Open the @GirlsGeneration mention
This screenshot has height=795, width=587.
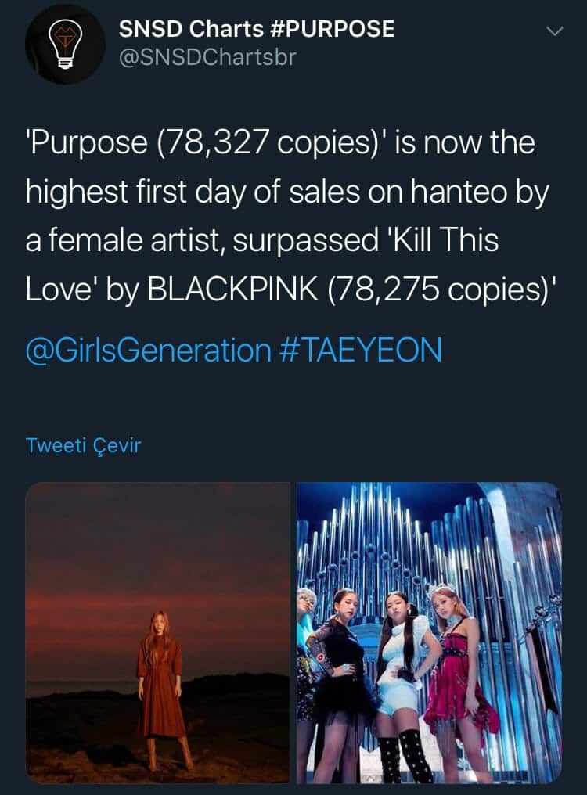[148, 350]
